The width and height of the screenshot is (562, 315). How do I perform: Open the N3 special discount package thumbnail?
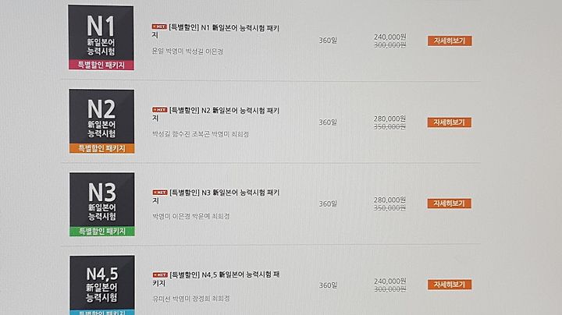102,204
